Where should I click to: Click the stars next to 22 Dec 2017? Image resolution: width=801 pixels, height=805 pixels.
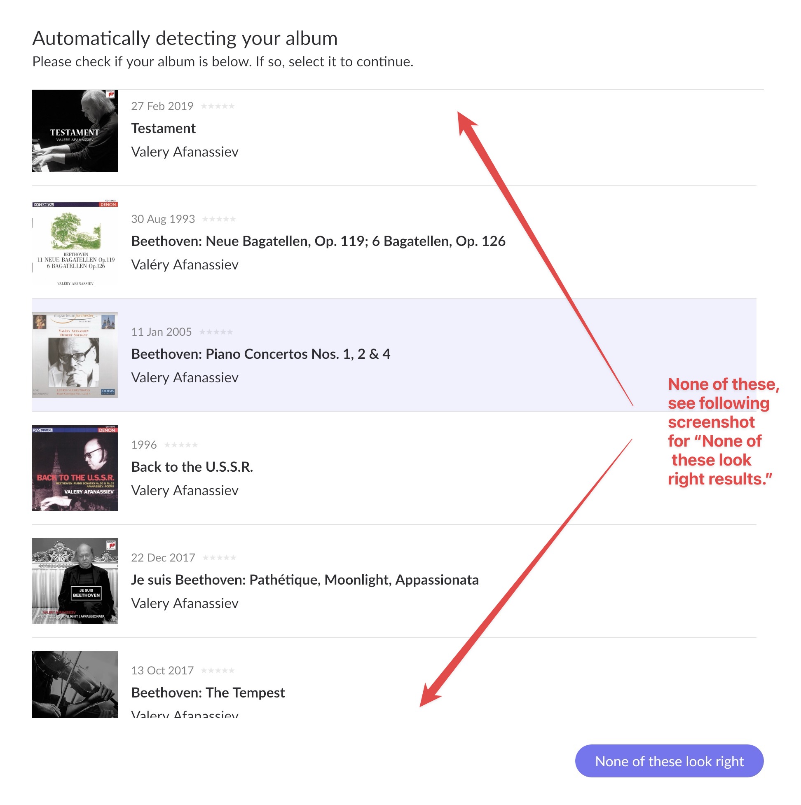pyautogui.click(x=220, y=558)
